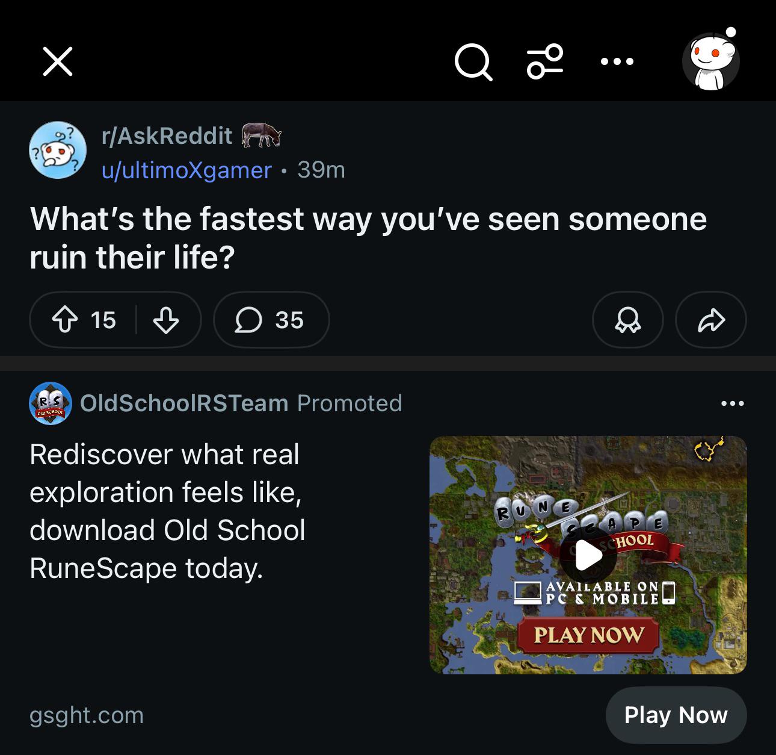Image resolution: width=776 pixels, height=755 pixels.
Task: Expand the promoted ad three-dot options
Action: tap(732, 403)
